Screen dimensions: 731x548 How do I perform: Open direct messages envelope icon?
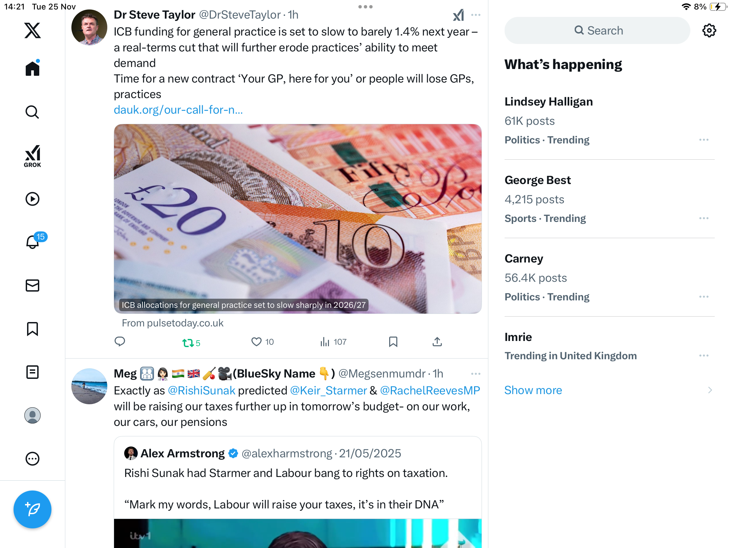click(32, 286)
